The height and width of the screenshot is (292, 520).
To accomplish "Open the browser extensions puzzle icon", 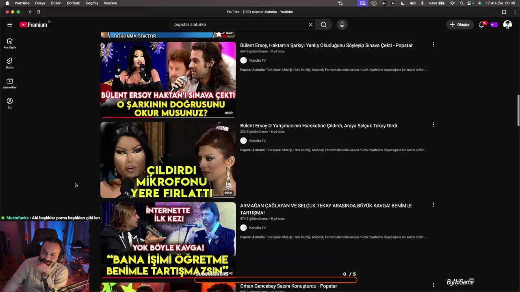I will coord(504,12).
